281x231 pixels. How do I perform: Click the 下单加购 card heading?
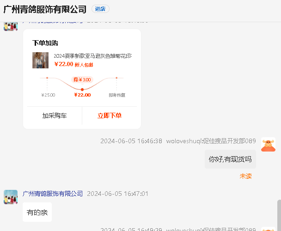click(45, 43)
